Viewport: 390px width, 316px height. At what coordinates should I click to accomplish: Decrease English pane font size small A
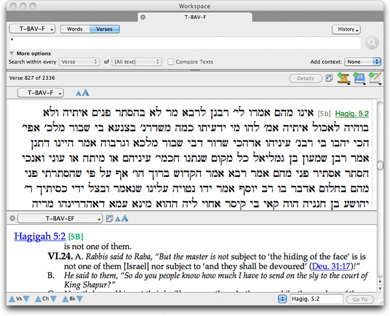(118, 219)
